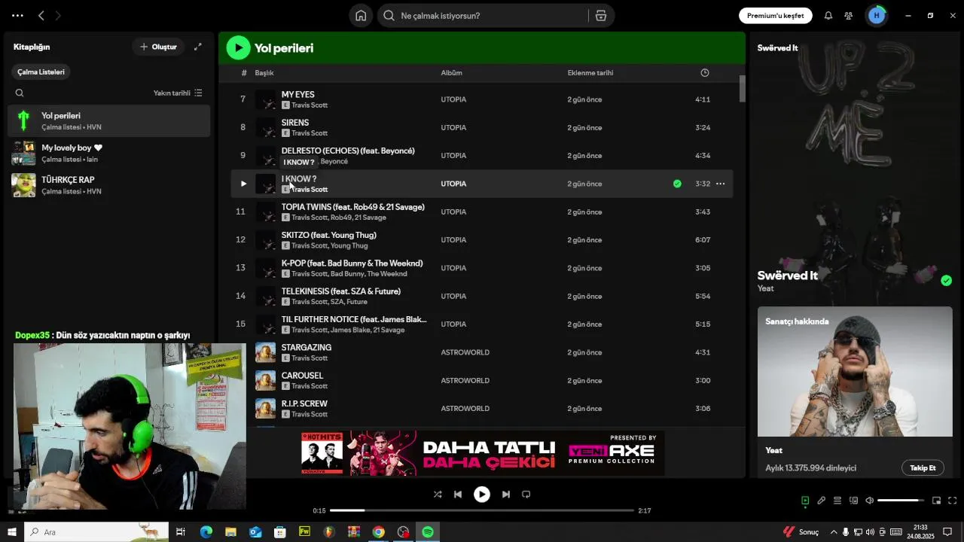Show lyrics with microphone icon
The width and height of the screenshot is (964, 542).
(x=822, y=501)
